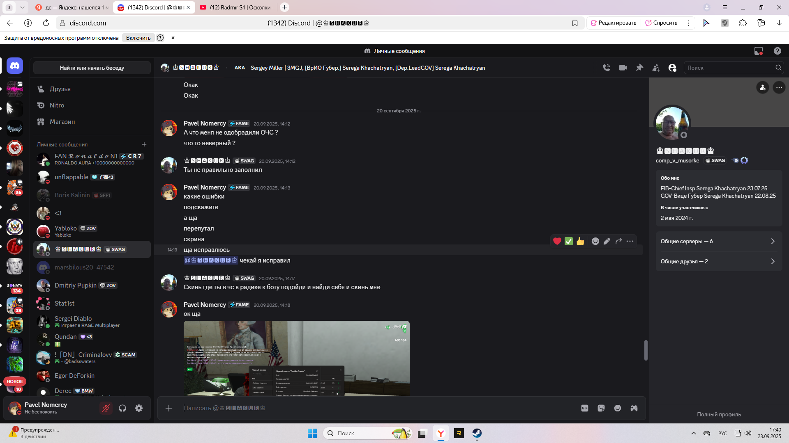Screen dimensions: 789x443
Task: Open Discord user settings gear
Action: pyautogui.click(x=139, y=408)
